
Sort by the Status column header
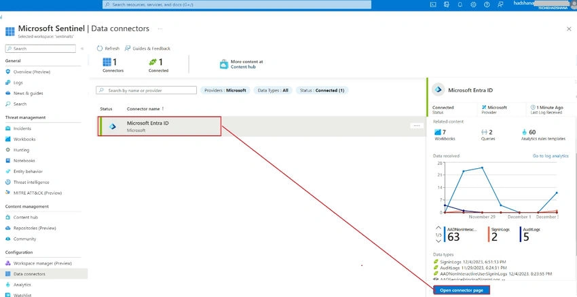(106, 109)
